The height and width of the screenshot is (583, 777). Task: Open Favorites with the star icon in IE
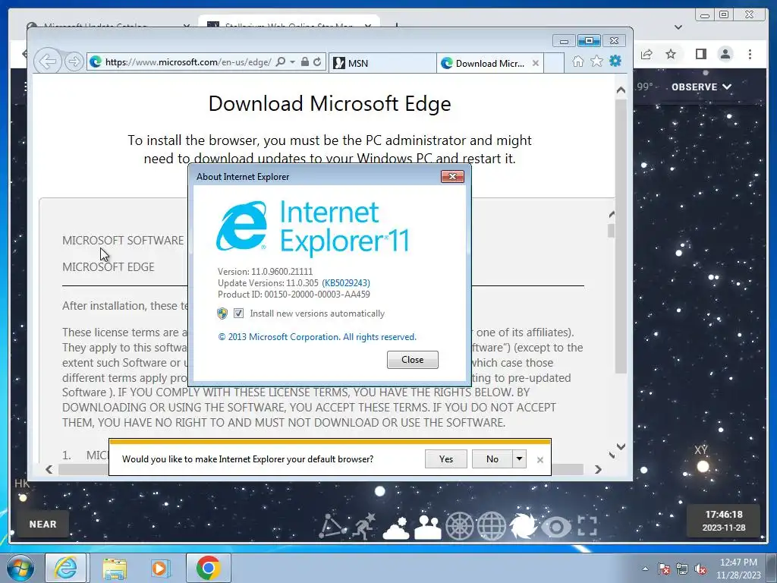(596, 61)
